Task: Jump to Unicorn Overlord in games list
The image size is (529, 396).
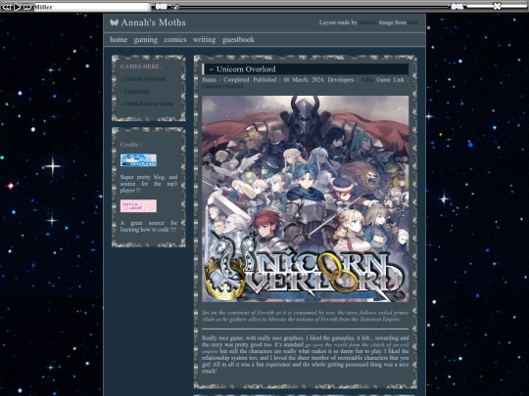Action: tap(144, 79)
